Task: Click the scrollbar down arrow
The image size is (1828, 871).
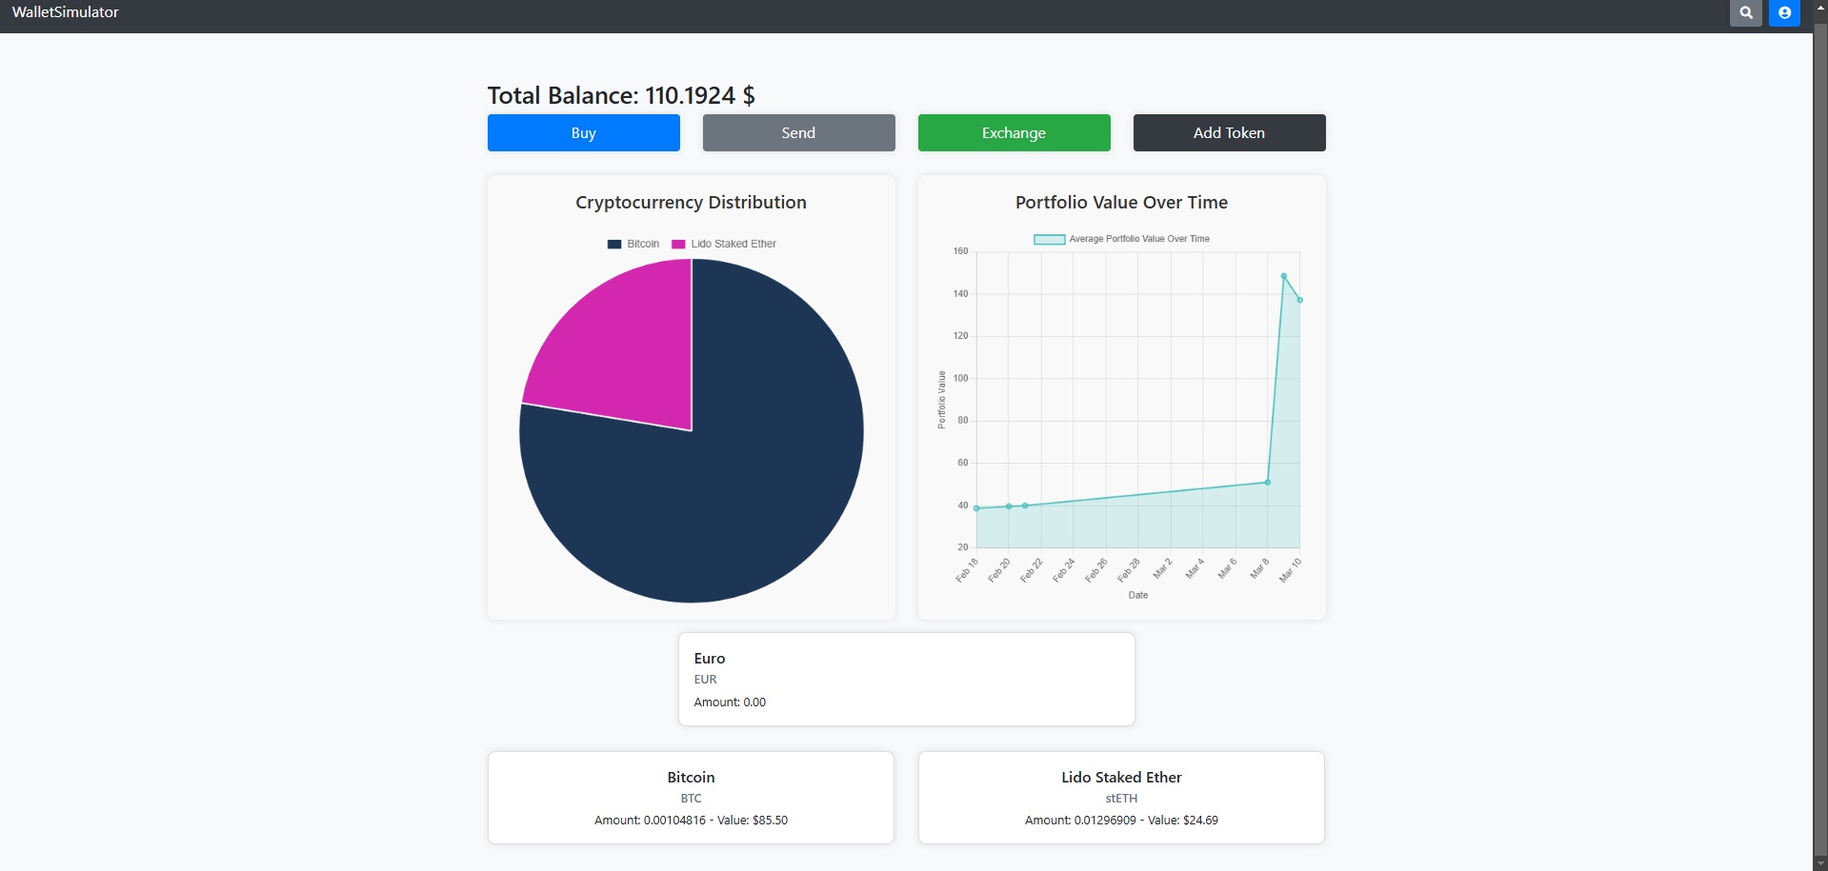Action: click(1819, 863)
